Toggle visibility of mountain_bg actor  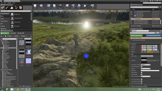tap(131, 17)
